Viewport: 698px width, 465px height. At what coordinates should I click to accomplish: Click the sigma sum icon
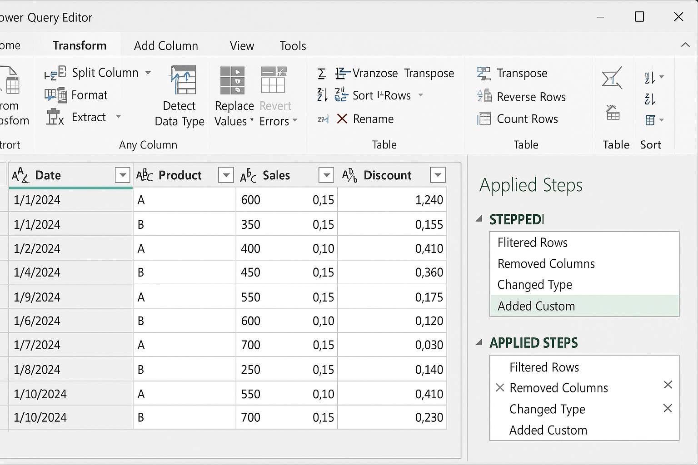tap(322, 73)
